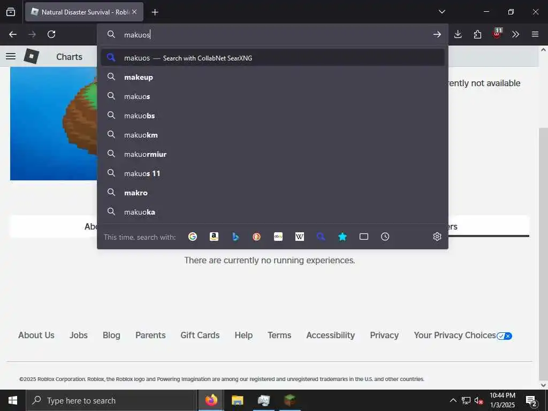The height and width of the screenshot is (411, 548).
Task: Open search settings gear
Action: (x=437, y=237)
